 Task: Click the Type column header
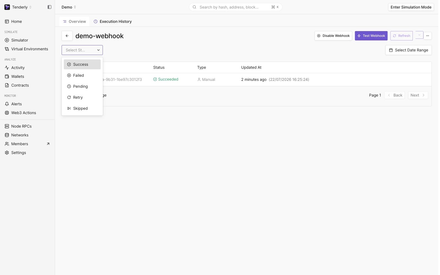(202, 67)
